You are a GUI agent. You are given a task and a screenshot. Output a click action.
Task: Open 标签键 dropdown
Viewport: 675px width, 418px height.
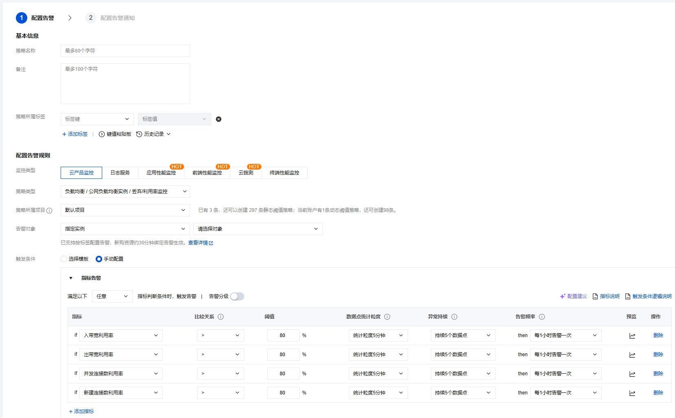[x=97, y=119]
